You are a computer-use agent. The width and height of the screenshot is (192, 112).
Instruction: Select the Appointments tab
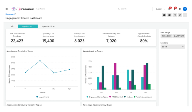coord(28,26)
